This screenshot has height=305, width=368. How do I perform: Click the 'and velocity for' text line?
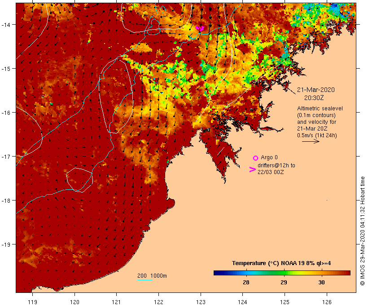point(316,122)
